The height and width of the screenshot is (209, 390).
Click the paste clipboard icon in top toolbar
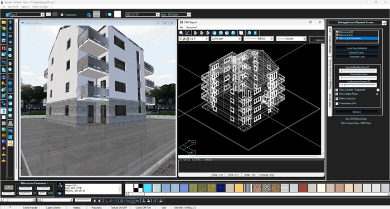[89, 14]
